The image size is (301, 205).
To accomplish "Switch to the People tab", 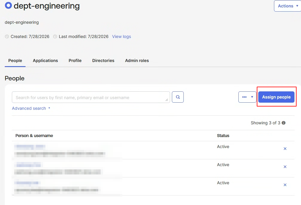I will point(15,61).
